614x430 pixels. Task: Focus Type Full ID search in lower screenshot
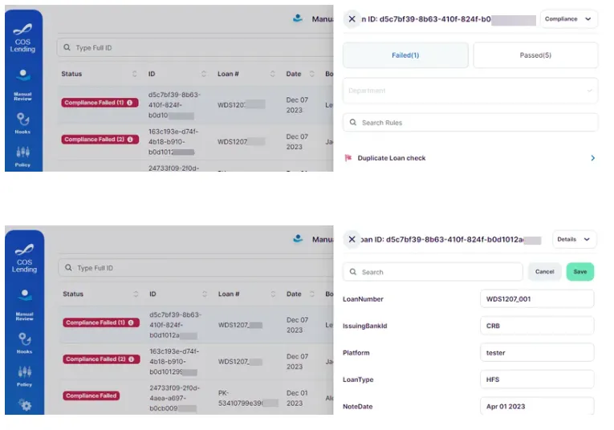tap(196, 268)
